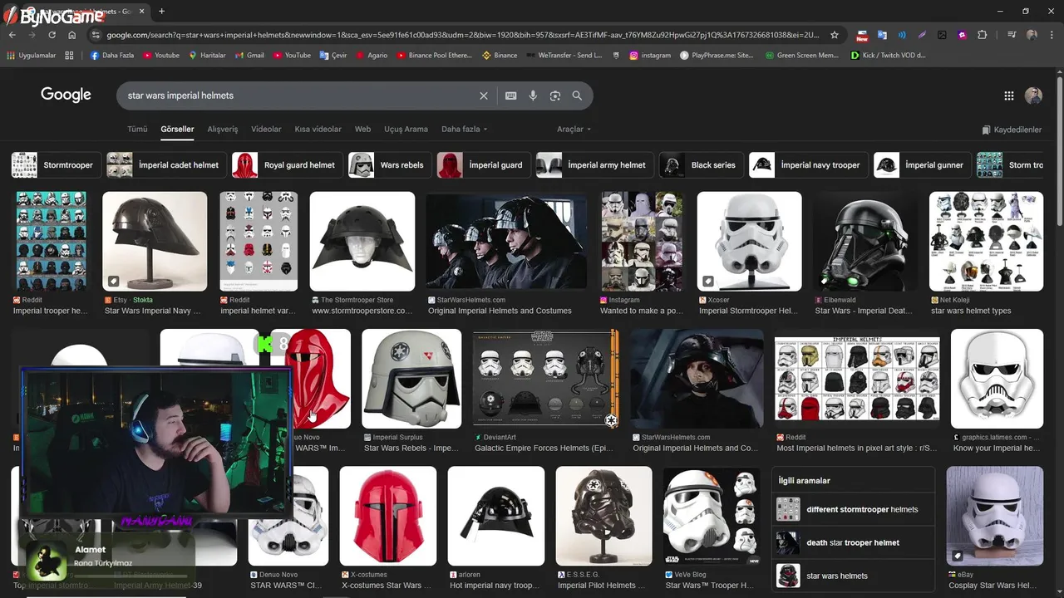
Task: Filter by the Imperial cadet helmet chip
Action: [166, 165]
